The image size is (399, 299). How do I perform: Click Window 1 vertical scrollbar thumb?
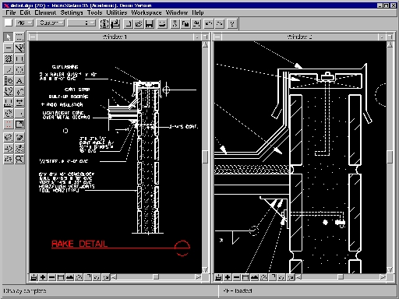point(205,157)
